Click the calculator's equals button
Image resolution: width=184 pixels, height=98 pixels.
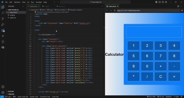tap(174, 77)
